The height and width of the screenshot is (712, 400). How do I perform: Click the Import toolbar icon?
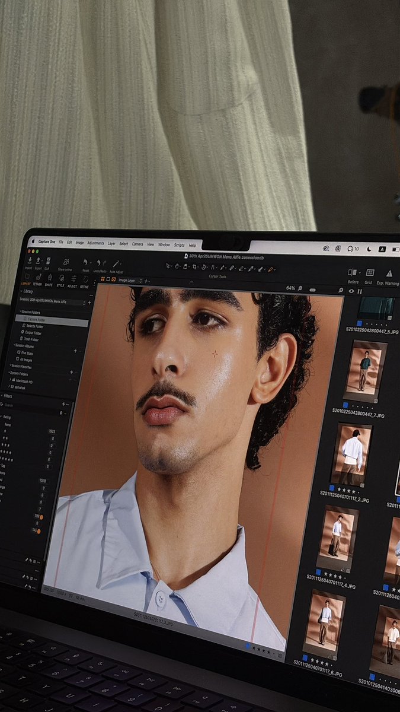28,260
